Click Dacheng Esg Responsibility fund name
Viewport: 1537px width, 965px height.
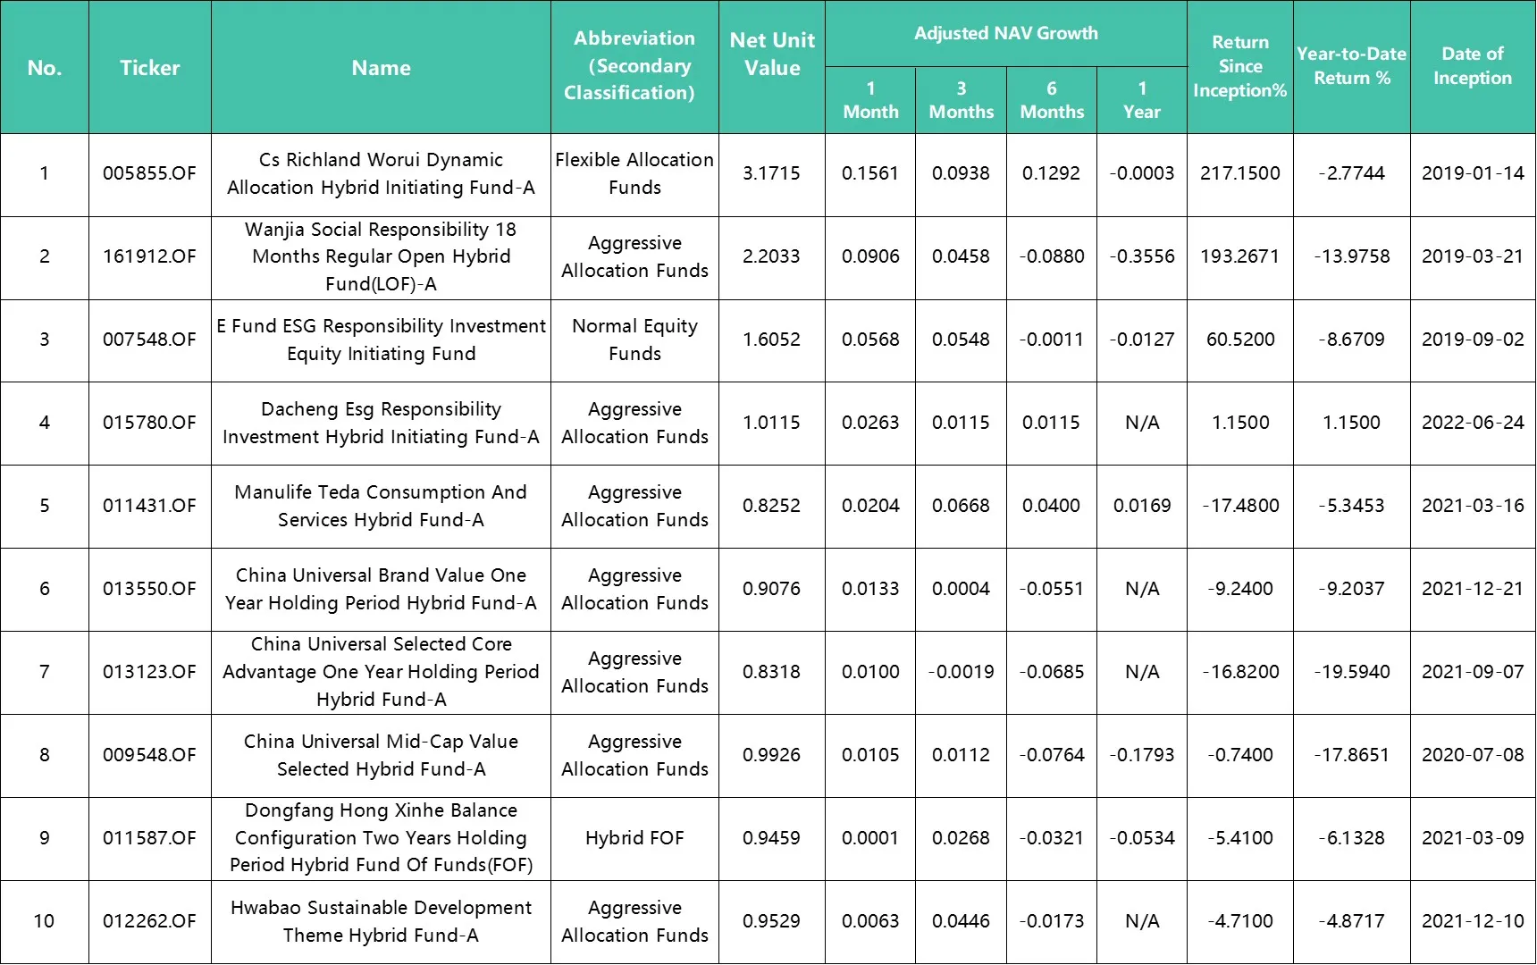[381, 423]
